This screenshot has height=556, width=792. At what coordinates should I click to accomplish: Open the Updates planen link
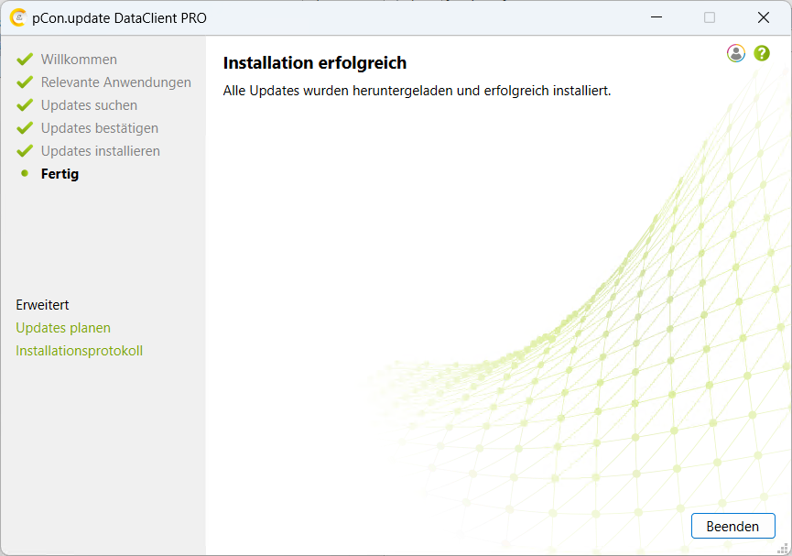63,328
